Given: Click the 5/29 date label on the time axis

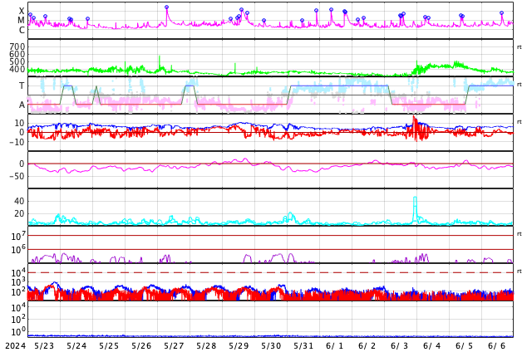Looking at the screenshot, I should 239,345.
